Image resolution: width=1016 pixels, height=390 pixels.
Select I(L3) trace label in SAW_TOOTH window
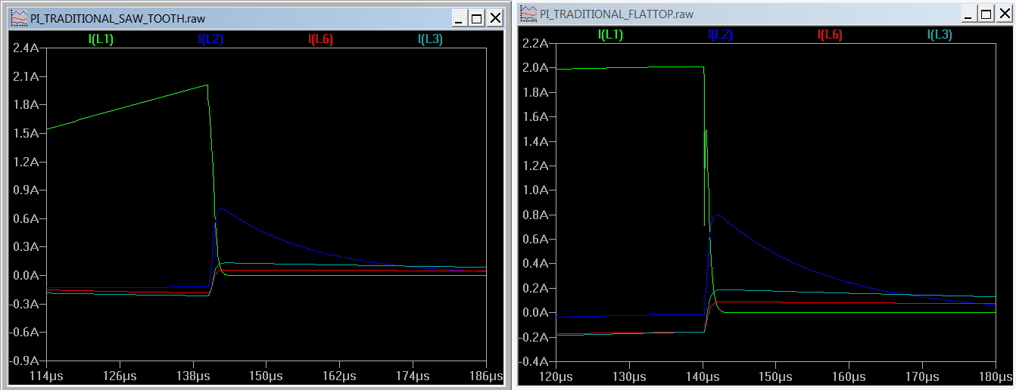click(430, 39)
